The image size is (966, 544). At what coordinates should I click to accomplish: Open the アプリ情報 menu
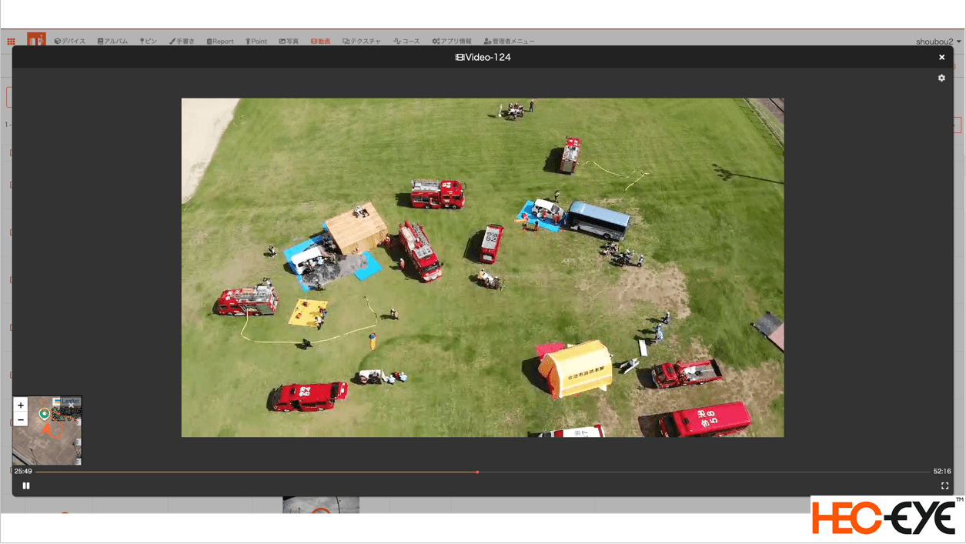pyautogui.click(x=452, y=42)
